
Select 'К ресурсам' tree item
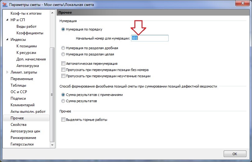click(26, 53)
